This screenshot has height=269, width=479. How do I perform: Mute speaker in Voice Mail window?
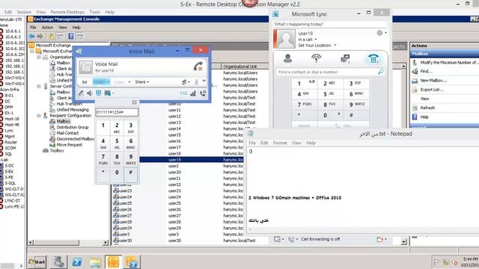(90, 93)
